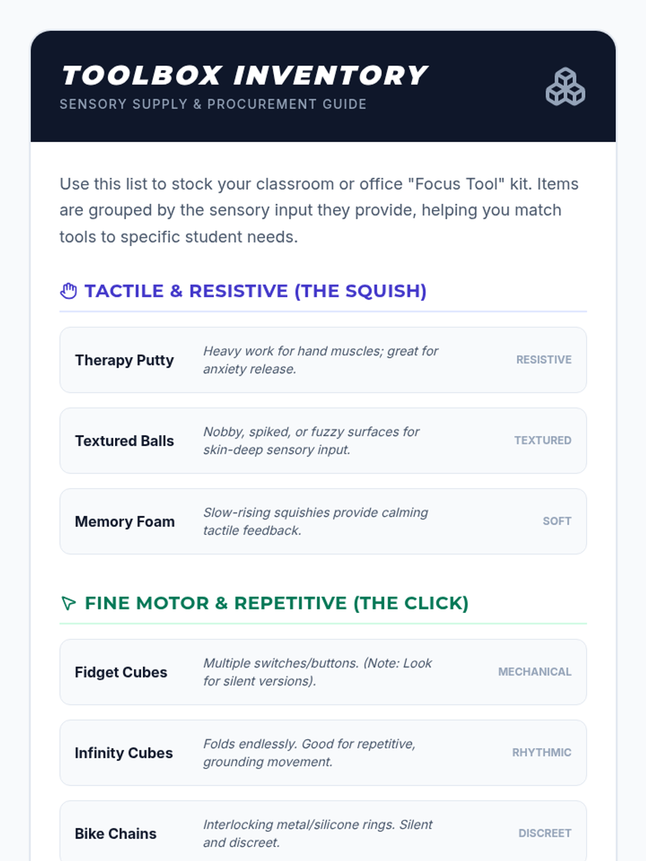Screen dimensions: 646x861
Task: Select the Therapy Putty item name
Action: click(x=124, y=360)
